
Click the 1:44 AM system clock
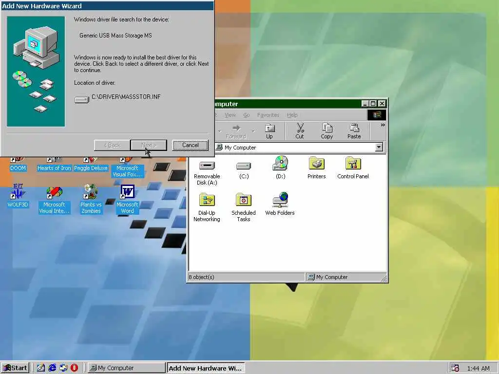[479, 368]
